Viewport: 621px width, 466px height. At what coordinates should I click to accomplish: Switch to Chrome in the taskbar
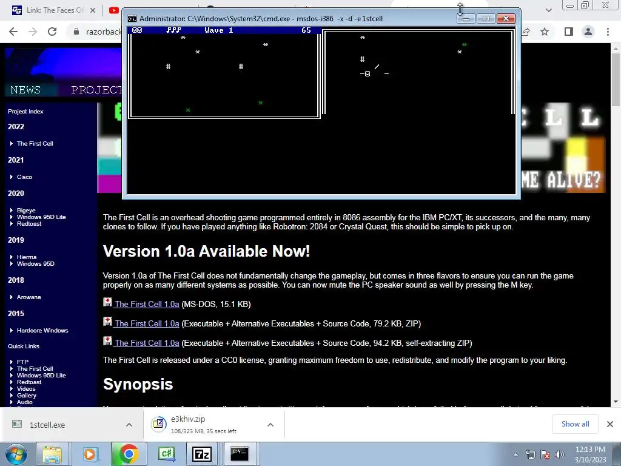[x=129, y=454]
